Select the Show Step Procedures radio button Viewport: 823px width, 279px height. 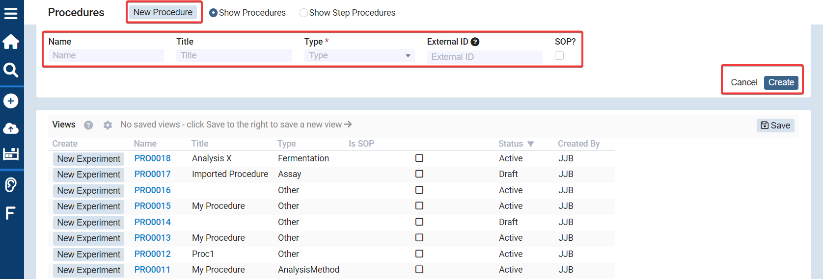[x=303, y=13]
